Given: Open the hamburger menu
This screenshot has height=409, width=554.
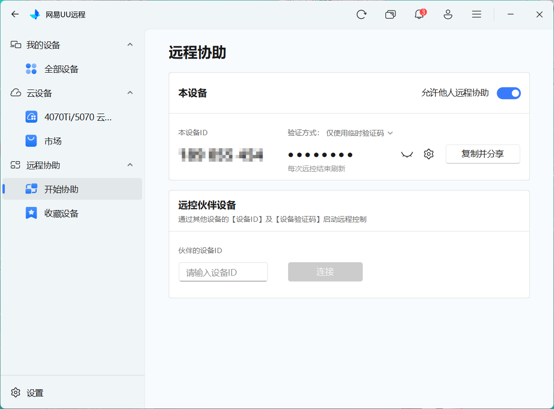Looking at the screenshot, I should pos(476,14).
